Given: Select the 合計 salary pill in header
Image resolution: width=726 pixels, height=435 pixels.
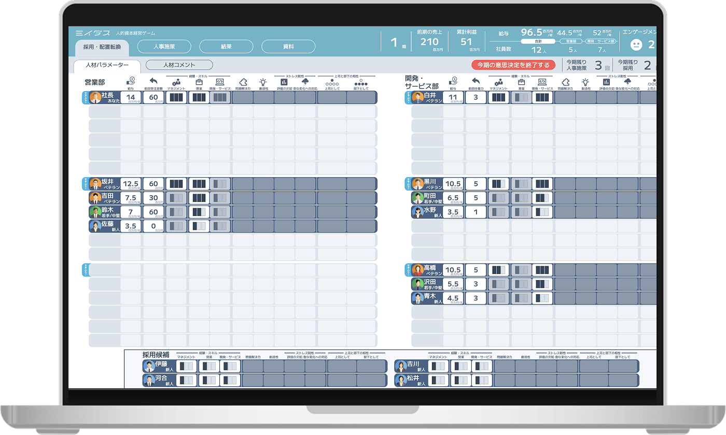Looking at the screenshot, I should 538,41.
